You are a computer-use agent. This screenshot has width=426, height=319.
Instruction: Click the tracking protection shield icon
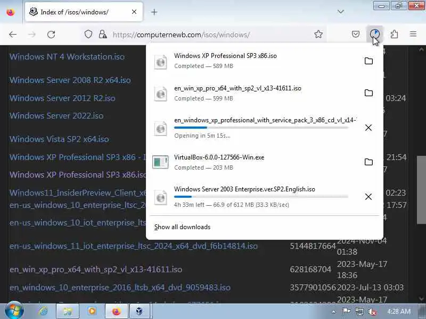click(x=88, y=34)
